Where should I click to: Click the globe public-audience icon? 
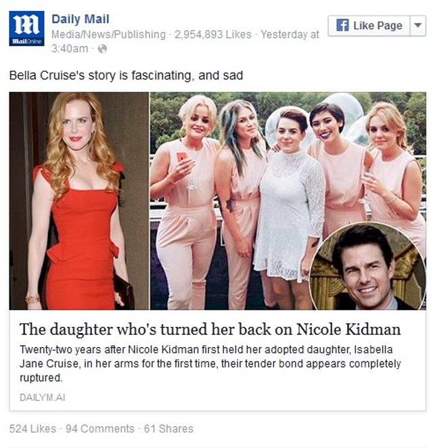pos(103,49)
